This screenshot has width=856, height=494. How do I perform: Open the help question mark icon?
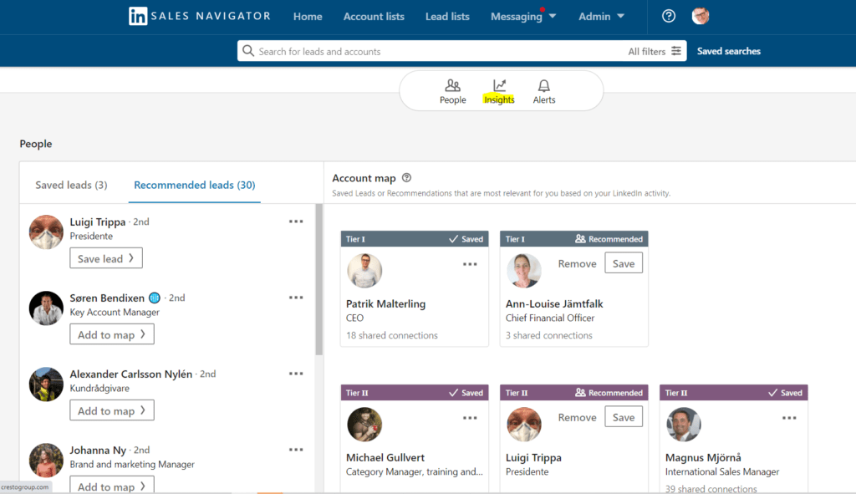tap(669, 17)
